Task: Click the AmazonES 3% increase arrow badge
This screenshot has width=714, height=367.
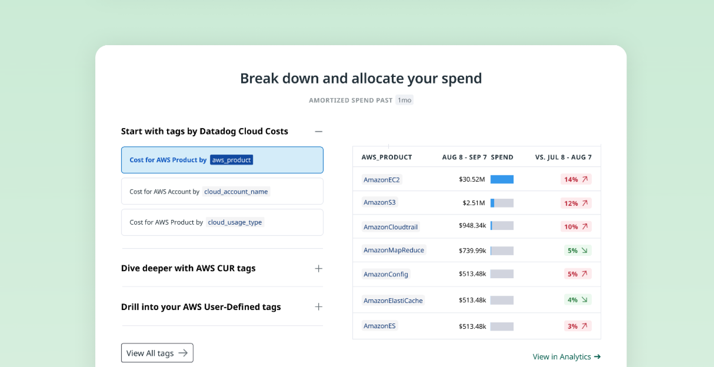Action: click(578, 326)
